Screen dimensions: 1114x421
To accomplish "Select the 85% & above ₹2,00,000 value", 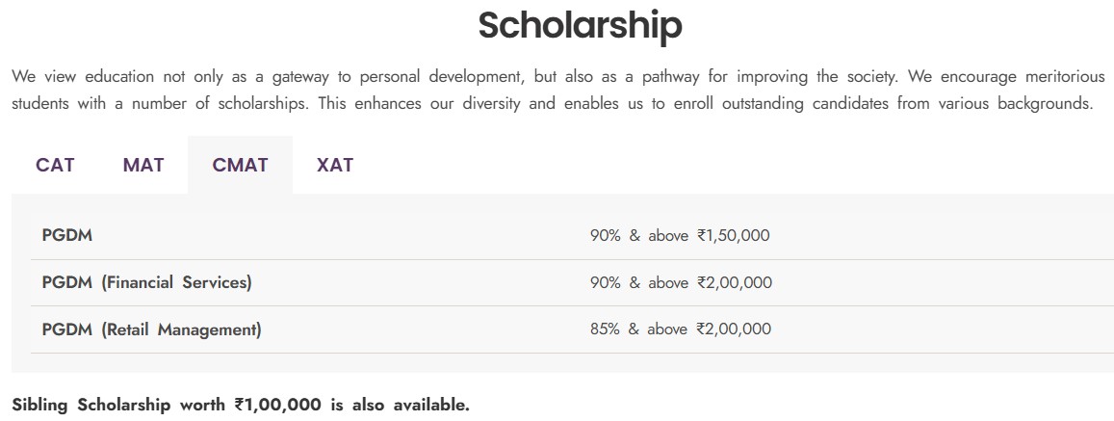I will click(x=681, y=329).
